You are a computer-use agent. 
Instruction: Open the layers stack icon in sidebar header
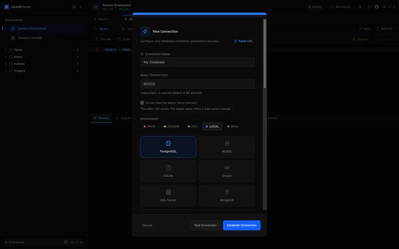point(74,7)
